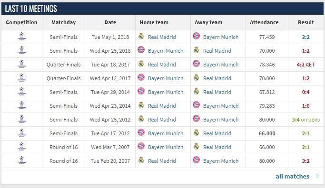Click Bayern Munich crest in Apr 25, 2018 home column
The height and width of the screenshot is (188, 325).
(141, 50)
